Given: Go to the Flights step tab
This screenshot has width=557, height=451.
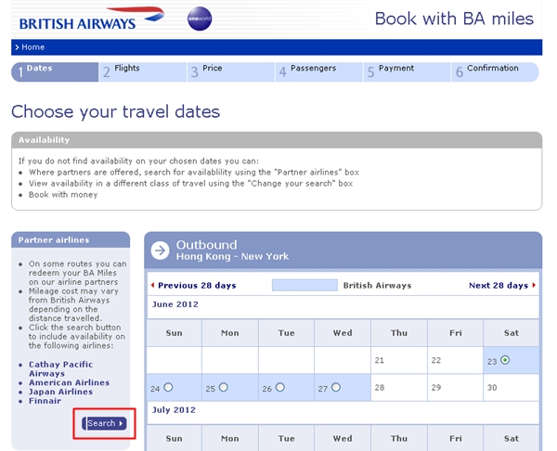Looking at the screenshot, I should (143, 72).
